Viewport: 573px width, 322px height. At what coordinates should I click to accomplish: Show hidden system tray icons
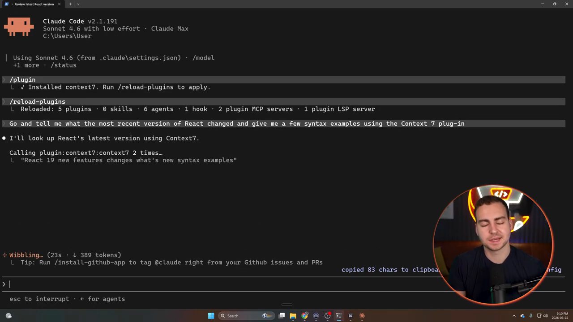514,316
